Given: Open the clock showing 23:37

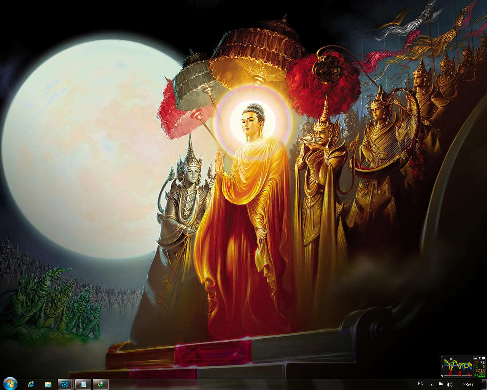Looking at the screenshot, I should (x=468, y=384).
